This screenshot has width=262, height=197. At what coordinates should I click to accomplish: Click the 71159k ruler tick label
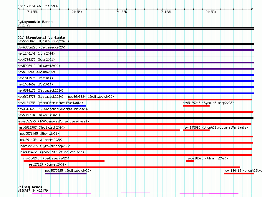point(211,12)
